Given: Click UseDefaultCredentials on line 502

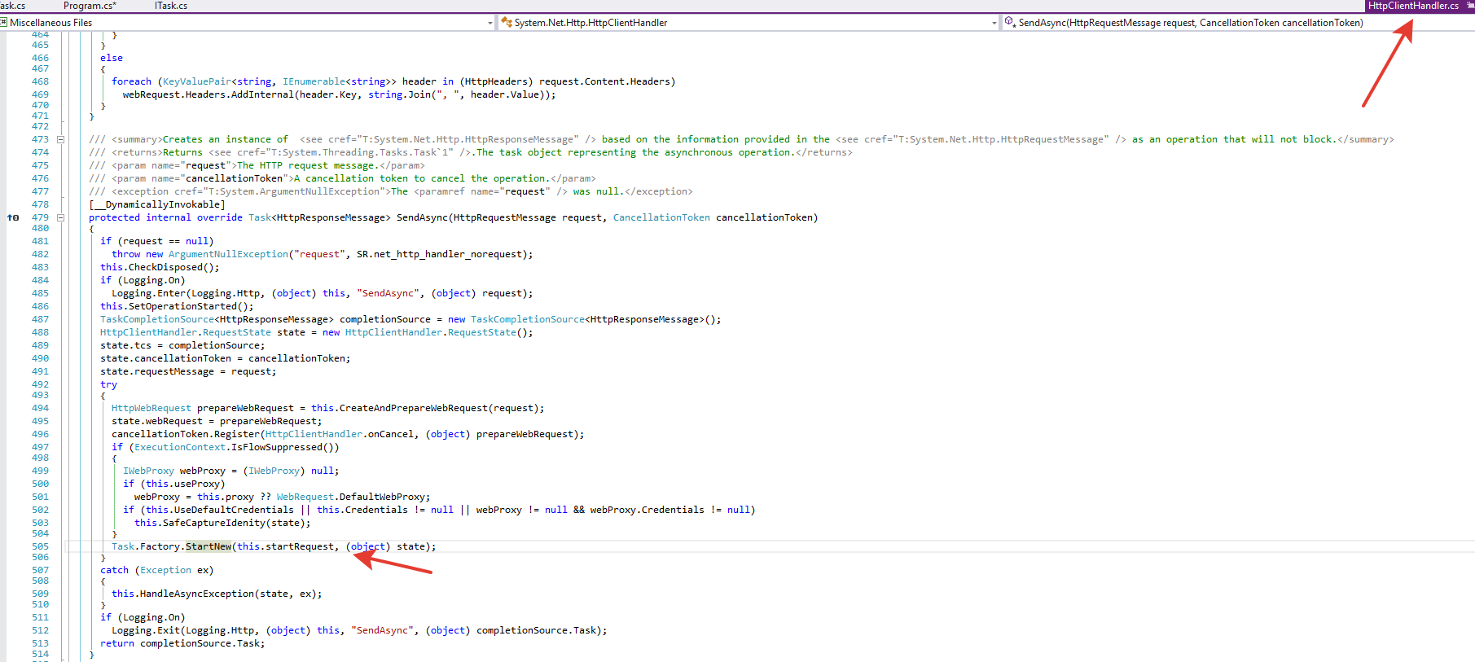Looking at the screenshot, I should point(234,510).
